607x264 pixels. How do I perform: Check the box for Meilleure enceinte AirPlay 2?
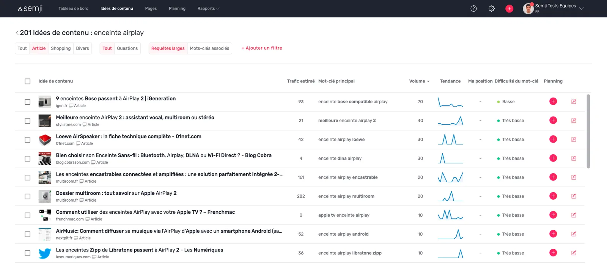(27, 121)
